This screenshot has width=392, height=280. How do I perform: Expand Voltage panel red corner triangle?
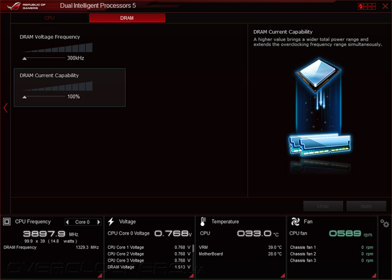click(192, 276)
